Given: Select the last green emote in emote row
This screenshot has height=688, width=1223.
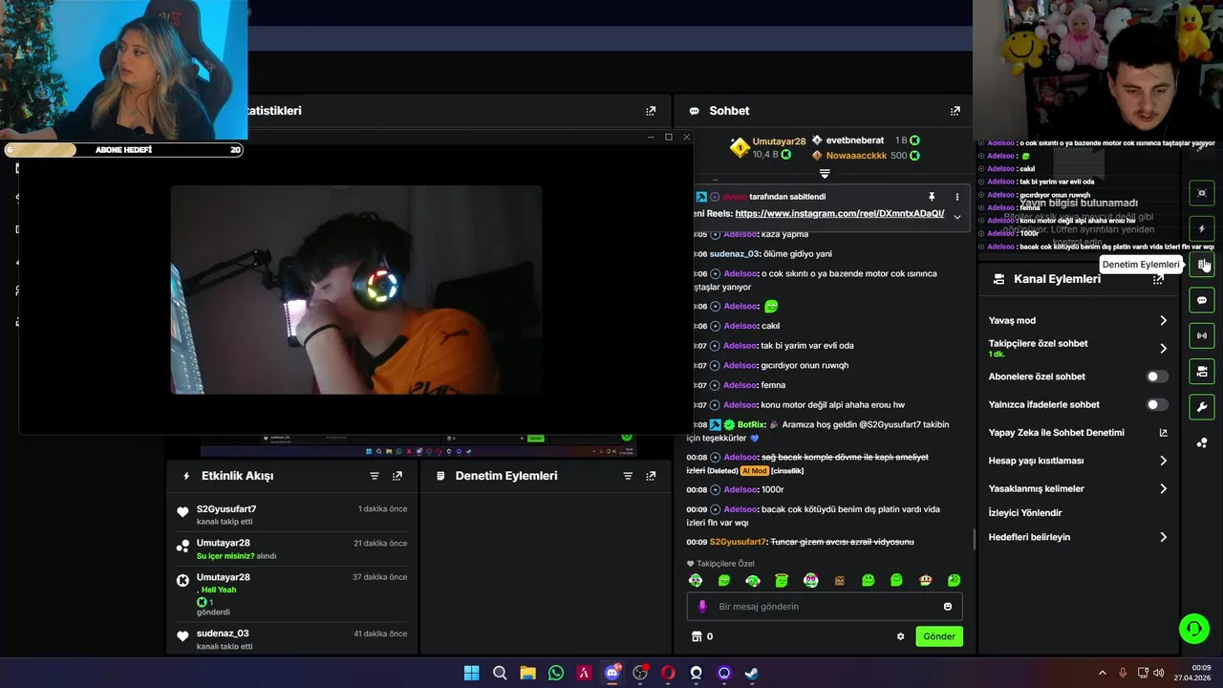Looking at the screenshot, I should [954, 580].
